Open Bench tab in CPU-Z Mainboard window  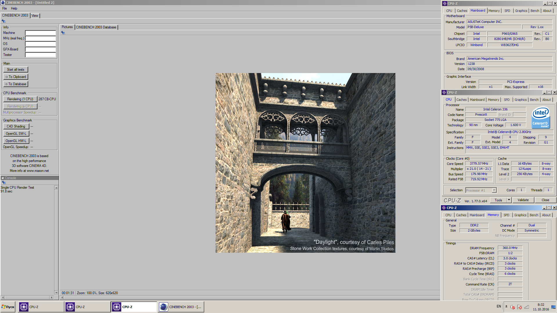pyautogui.click(x=535, y=11)
